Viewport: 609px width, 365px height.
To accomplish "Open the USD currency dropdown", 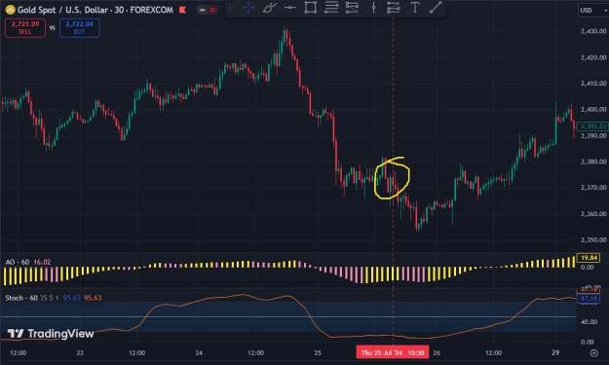I will [x=592, y=10].
